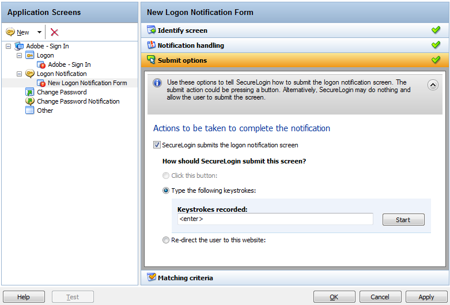The height and width of the screenshot is (305, 450).
Task: Collapse the info description panel
Action: tap(433, 85)
